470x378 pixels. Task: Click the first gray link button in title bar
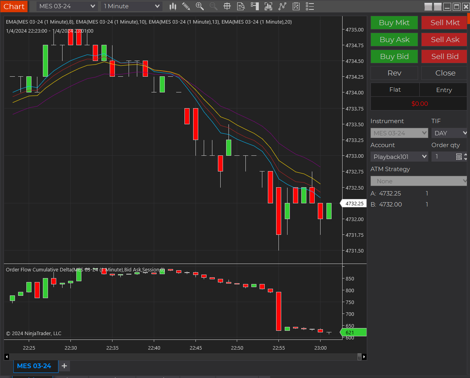click(x=428, y=7)
